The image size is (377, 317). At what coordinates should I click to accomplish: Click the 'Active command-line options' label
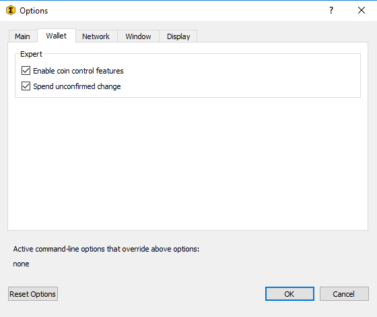[x=106, y=249]
